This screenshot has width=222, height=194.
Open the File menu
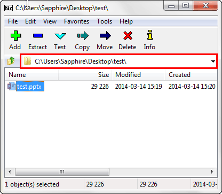[x=13, y=21]
